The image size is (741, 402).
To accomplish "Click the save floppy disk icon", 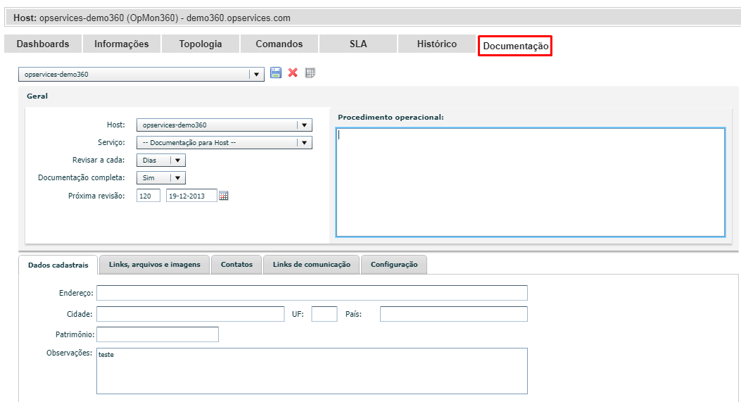I will click(276, 73).
